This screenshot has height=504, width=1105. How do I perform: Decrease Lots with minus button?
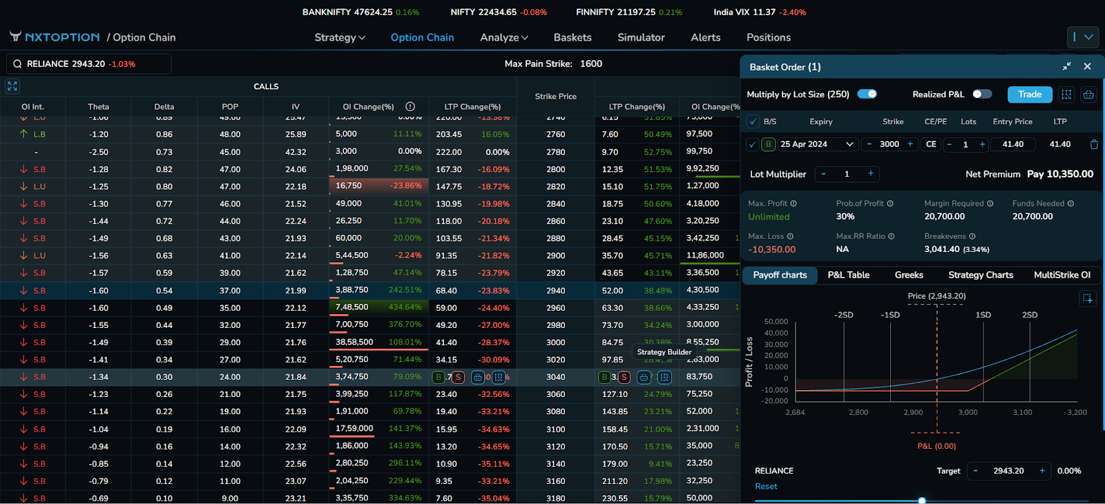click(x=950, y=144)
